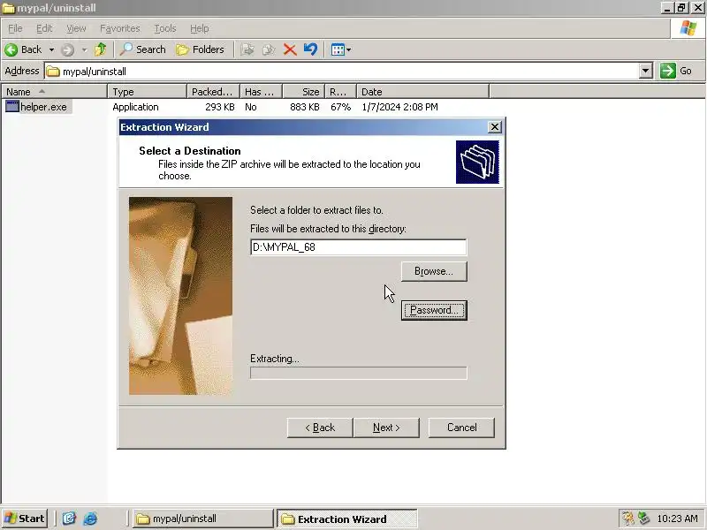Screen dimensions: 707x530
Task: Sort by the Type column header
Action: (147, 92)
